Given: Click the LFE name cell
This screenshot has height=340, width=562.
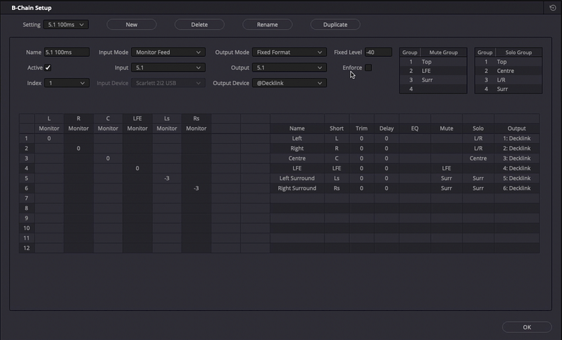Looking at the screenshot, I should pos(297,168).
